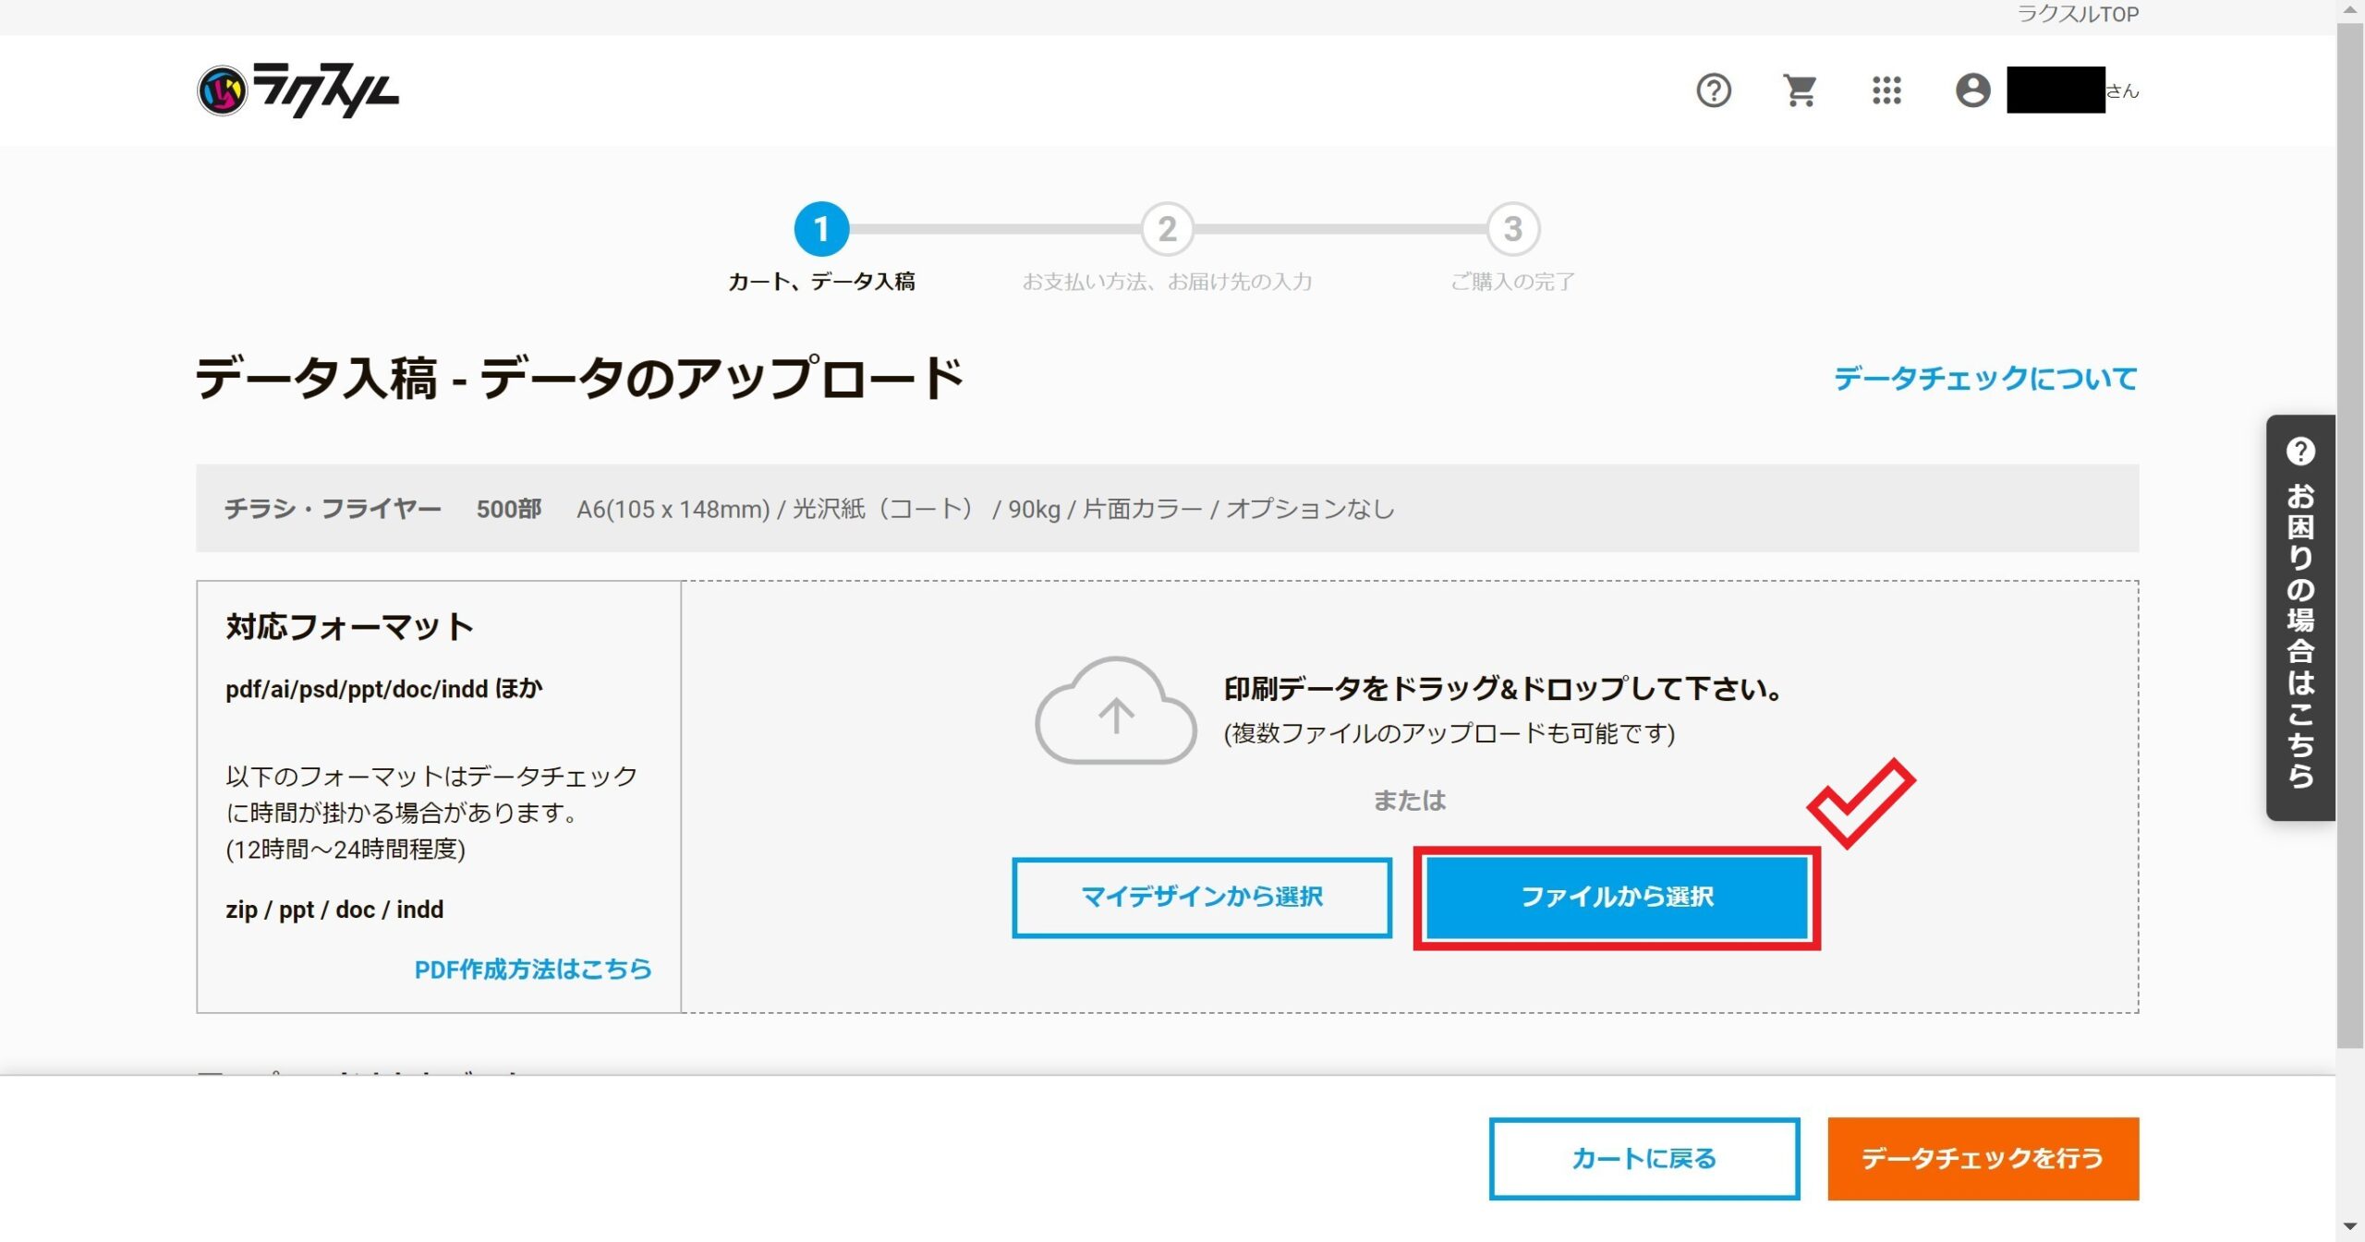Click the page vertical scrollbar

coord(2349,536)
